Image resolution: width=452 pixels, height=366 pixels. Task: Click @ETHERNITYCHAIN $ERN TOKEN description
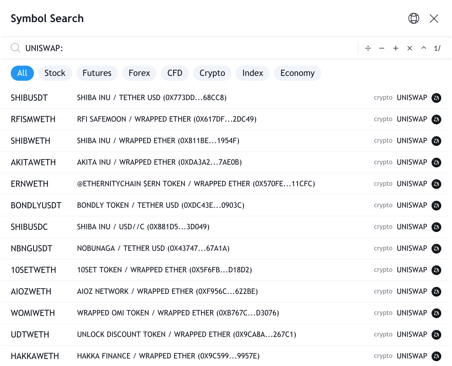point(196,184)
